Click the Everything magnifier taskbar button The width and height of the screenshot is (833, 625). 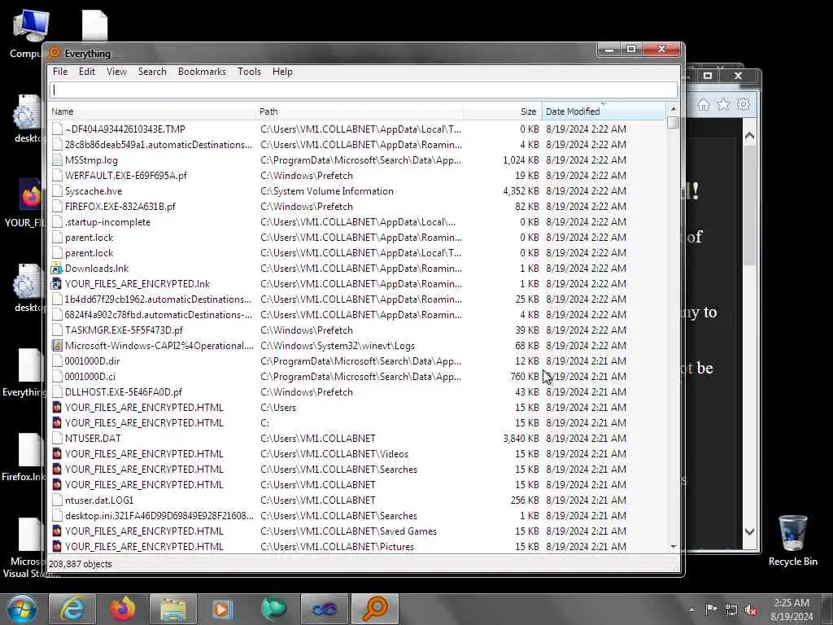pyautogui.click(x=375, y=609)
